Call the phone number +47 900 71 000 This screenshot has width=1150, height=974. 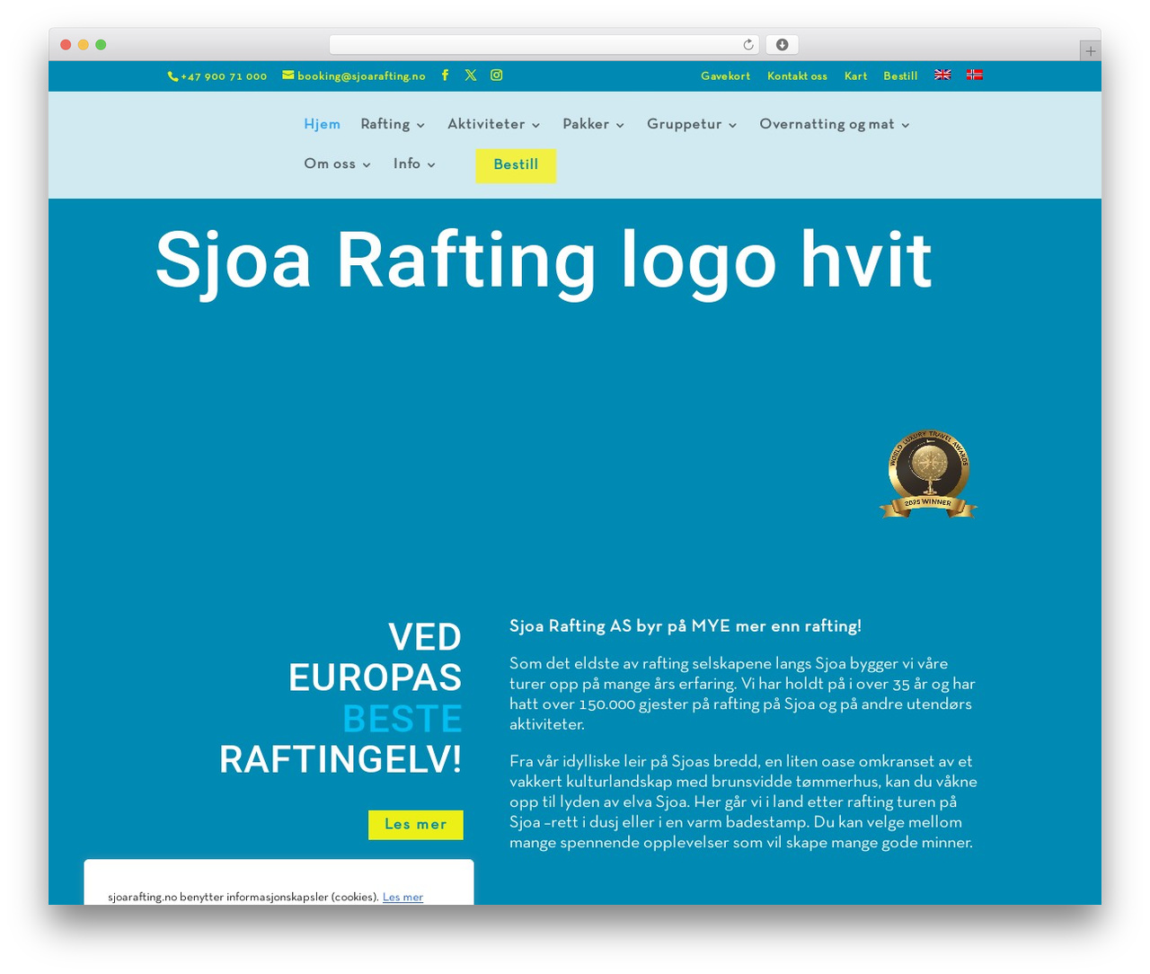[217, 76]
